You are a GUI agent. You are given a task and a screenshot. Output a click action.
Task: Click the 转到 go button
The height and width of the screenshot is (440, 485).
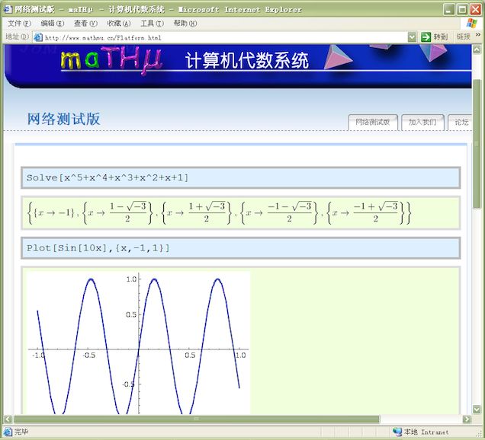tap(434, 37)
